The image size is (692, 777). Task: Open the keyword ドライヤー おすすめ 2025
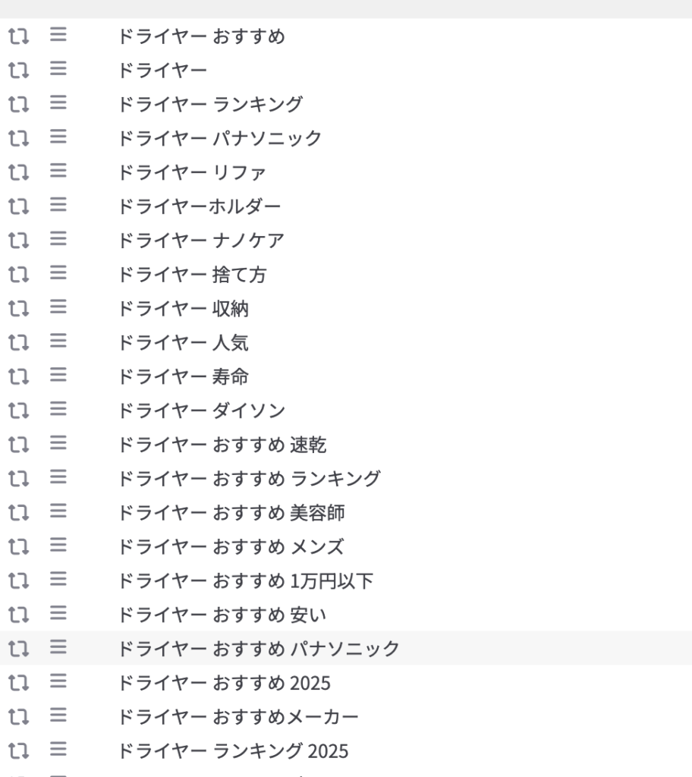tap(225, 684)
